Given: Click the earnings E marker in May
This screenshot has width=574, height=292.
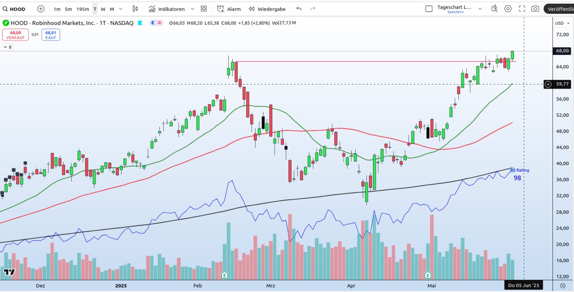Looking at the screenshot, I should point(428,275).
